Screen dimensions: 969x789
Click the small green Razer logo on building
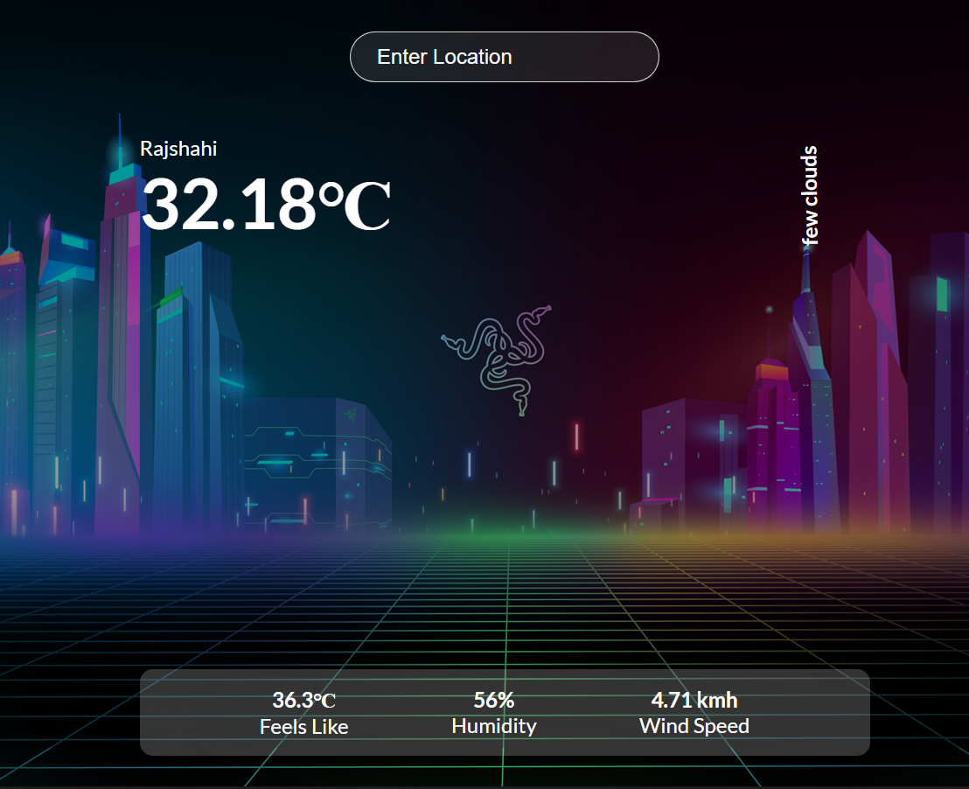tap(350, 413)
